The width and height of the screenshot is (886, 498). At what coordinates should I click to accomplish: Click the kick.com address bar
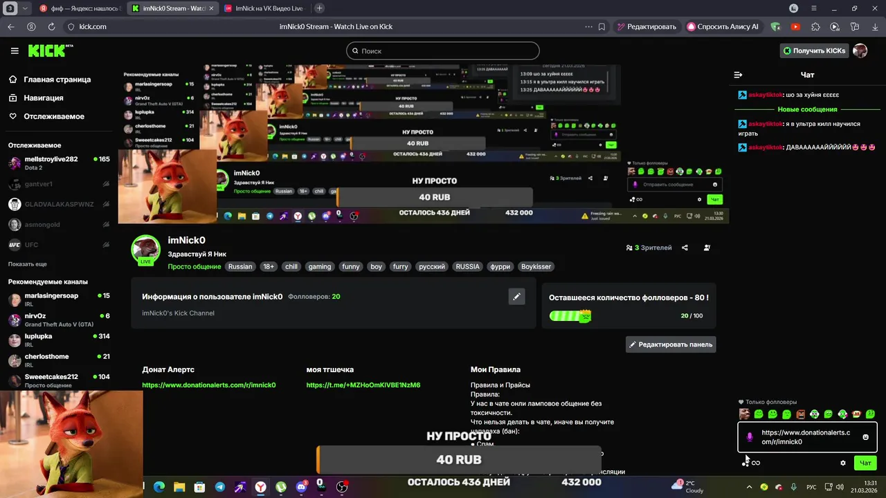93,26
